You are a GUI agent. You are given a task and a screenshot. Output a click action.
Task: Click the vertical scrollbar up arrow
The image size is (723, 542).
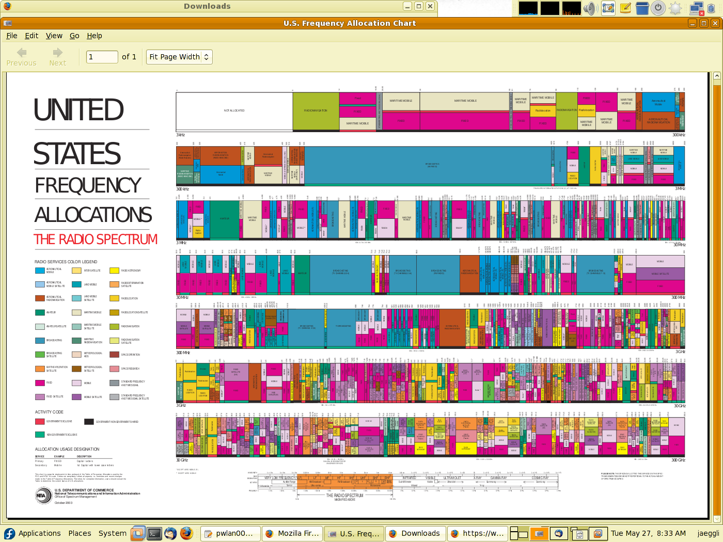coord(717,76)
